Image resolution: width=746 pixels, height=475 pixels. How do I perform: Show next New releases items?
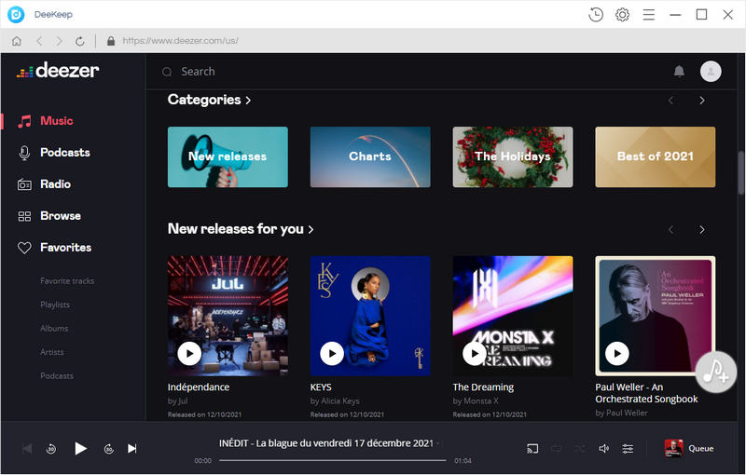pos(702,230)
